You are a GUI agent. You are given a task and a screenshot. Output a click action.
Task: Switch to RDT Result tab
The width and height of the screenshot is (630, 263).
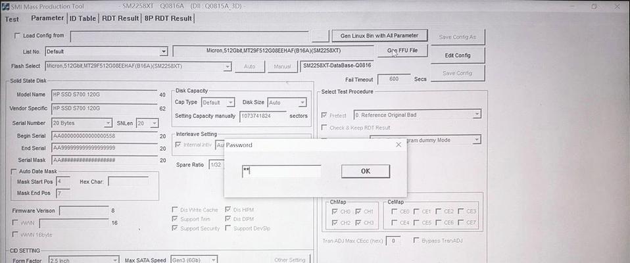[x=120, y=18]
